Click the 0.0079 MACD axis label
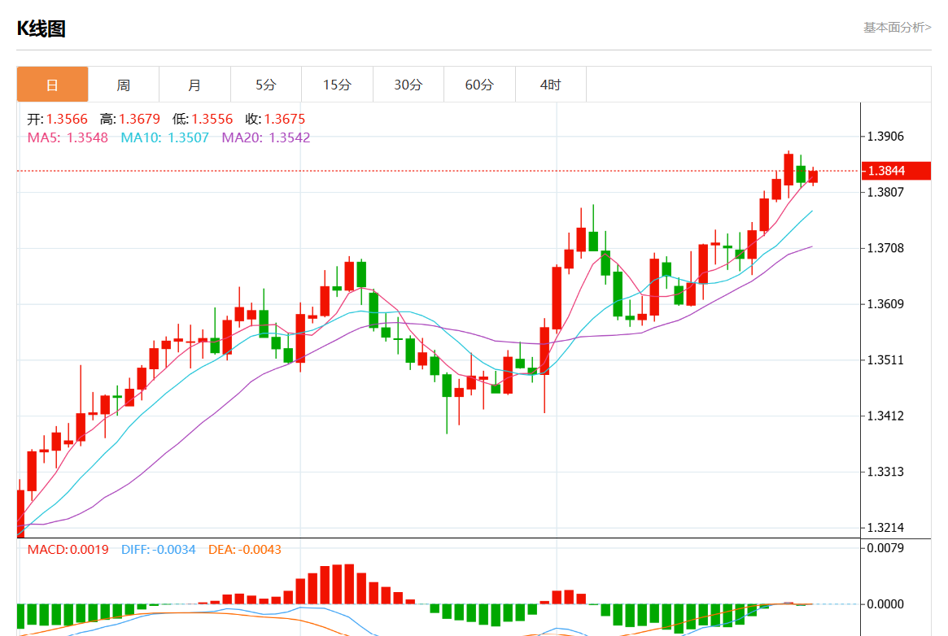948x636 pixels. (x=885, y=548)
